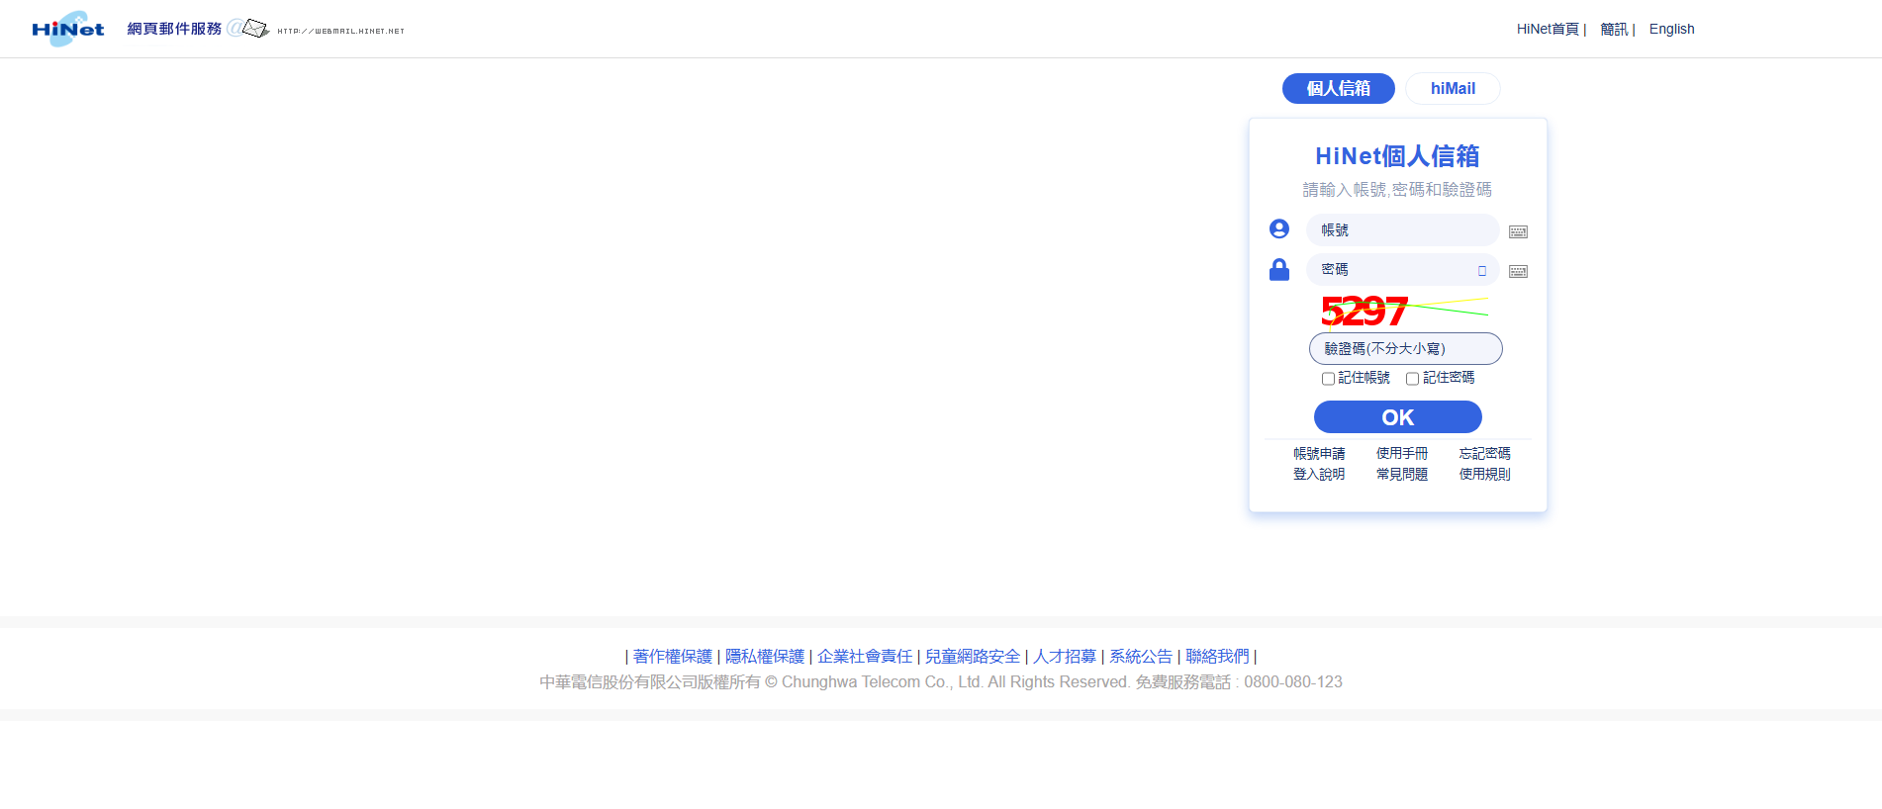Screen dimensions: 1882x809
Task: Open 企業社會責任 footer link
Action: pyautogui.click(x=865, y=656)
